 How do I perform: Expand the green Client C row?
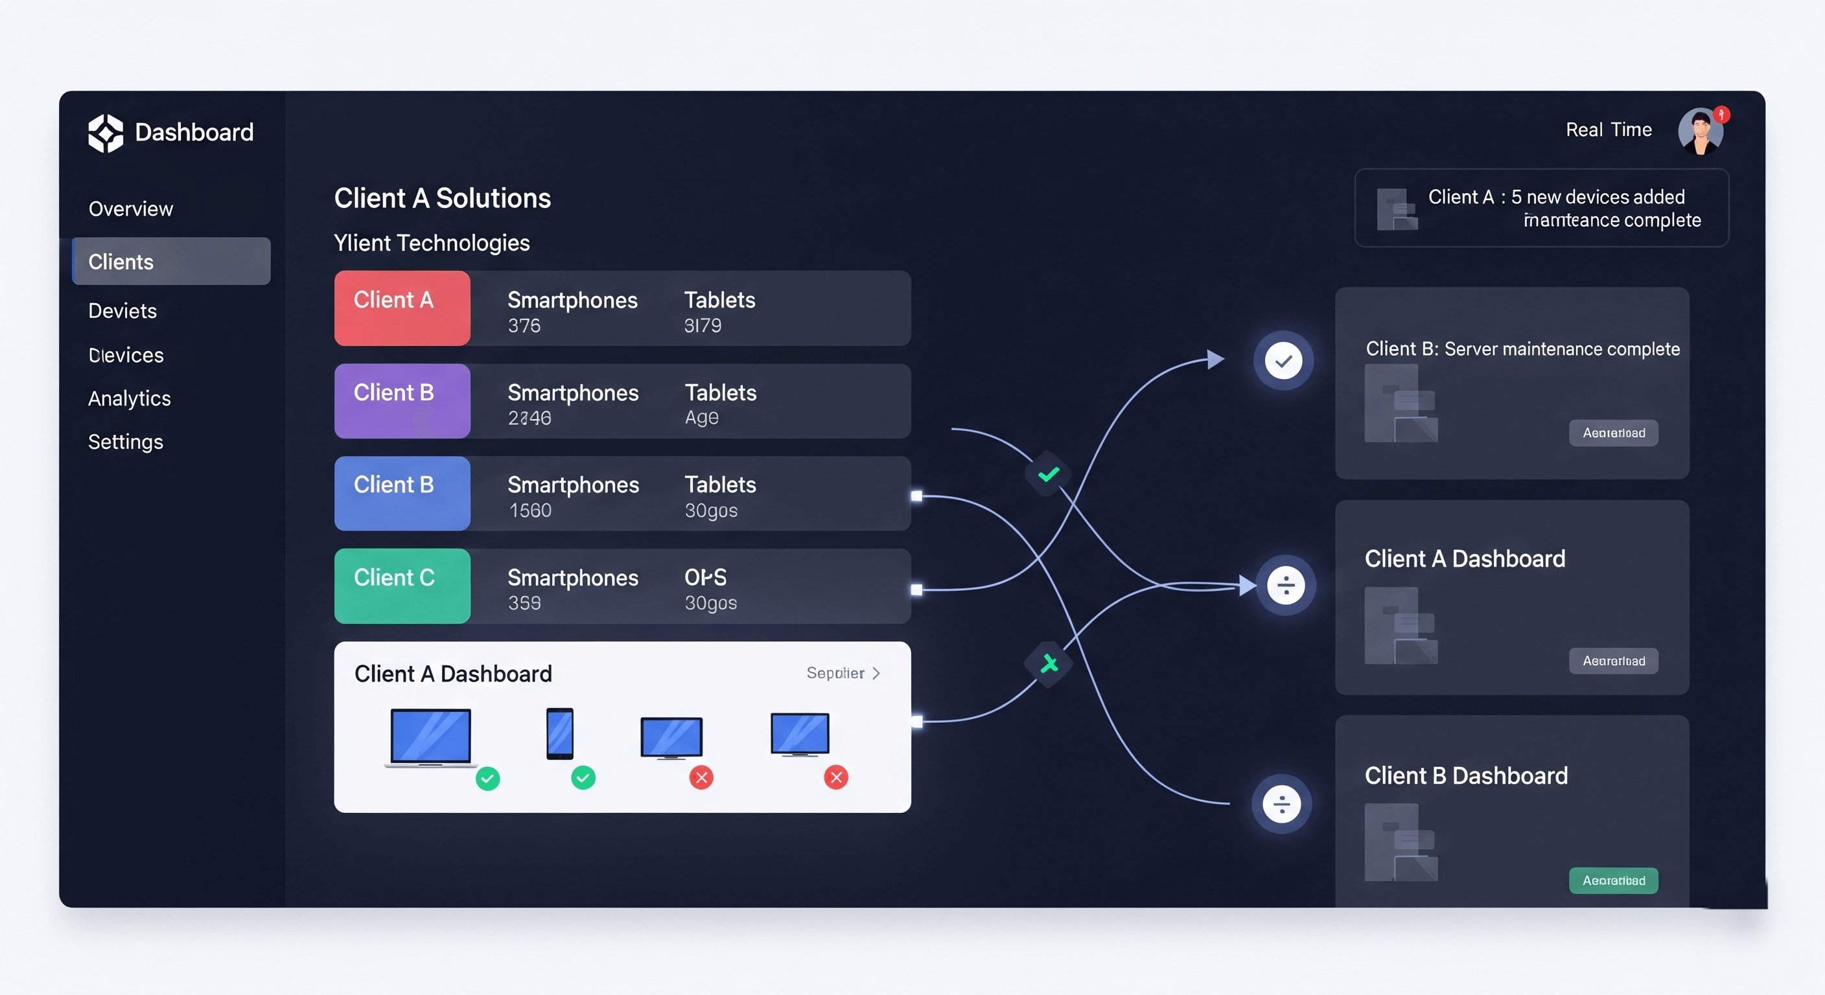tap(622, 586)
